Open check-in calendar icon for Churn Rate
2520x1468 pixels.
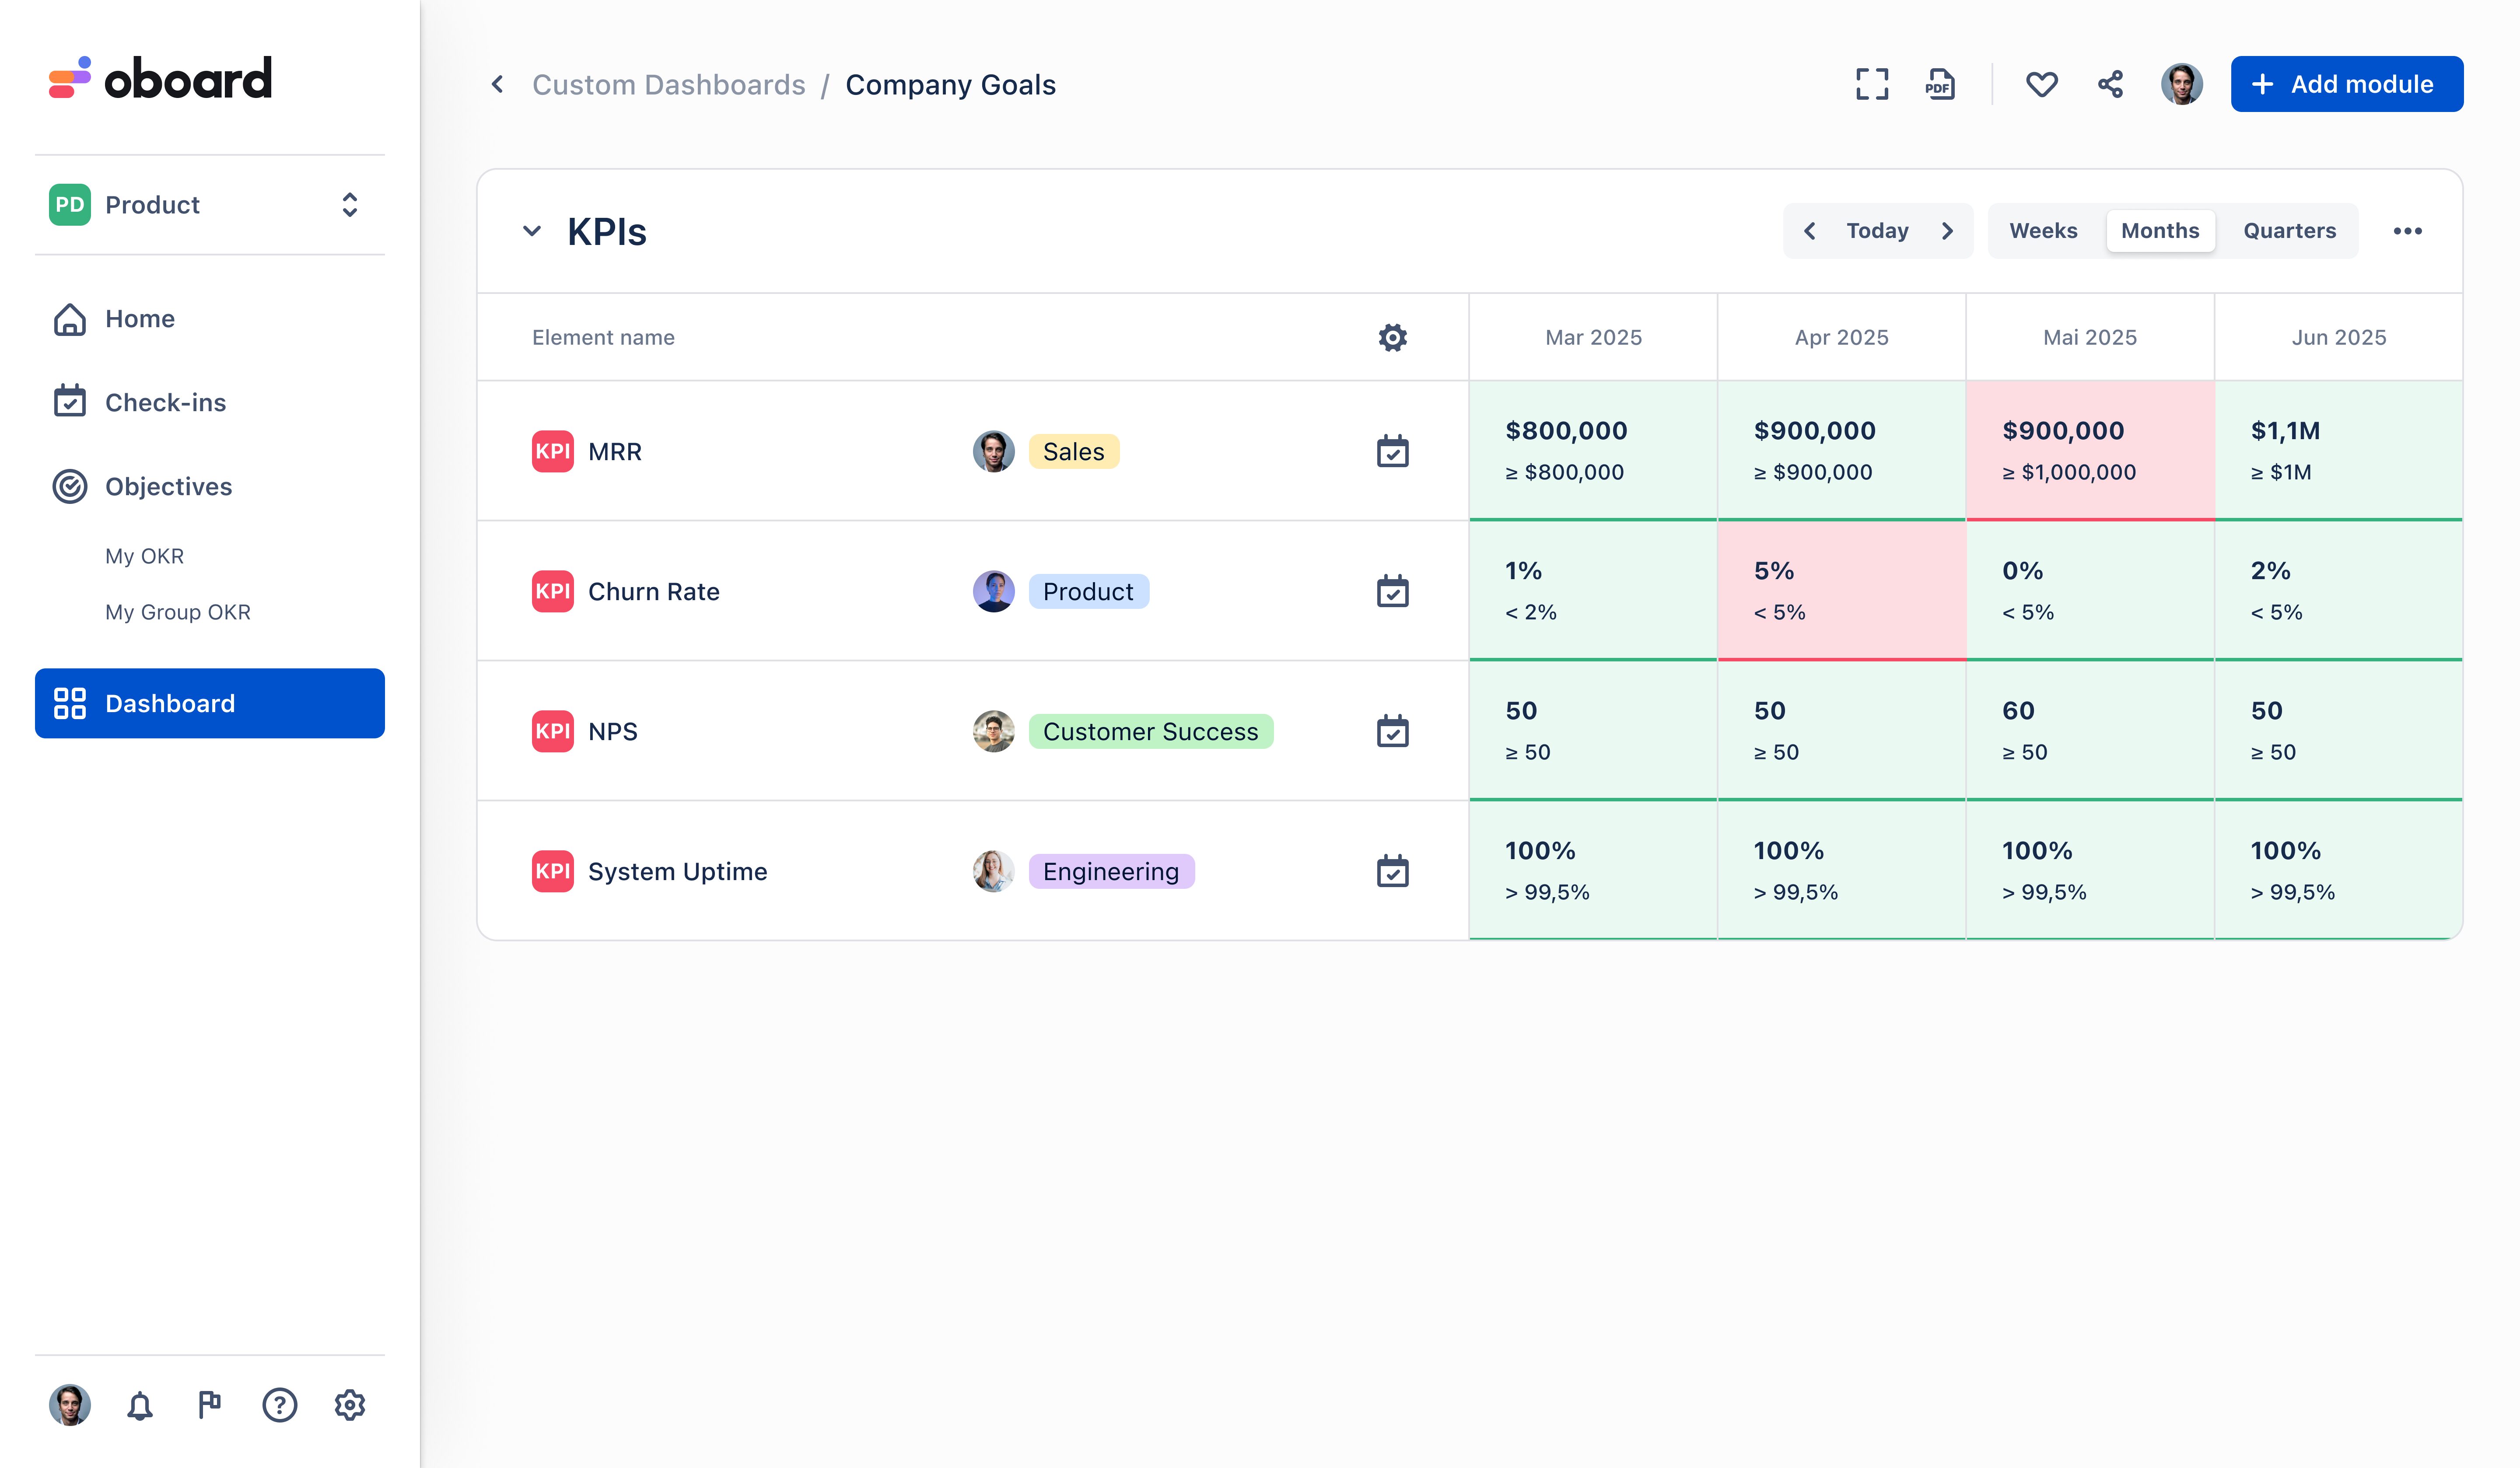pyautogui.click(x=1392, y=591)
